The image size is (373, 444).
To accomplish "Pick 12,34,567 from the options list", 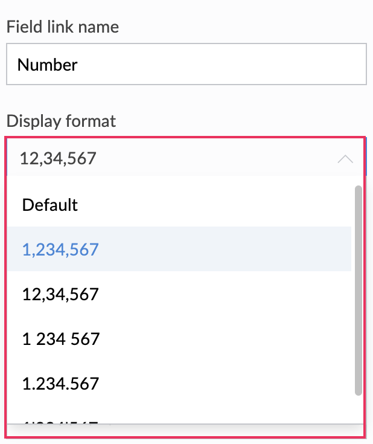I will pos(60,294).
